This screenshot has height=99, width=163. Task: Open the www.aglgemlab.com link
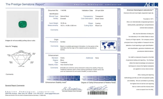(x=52, y=94)
